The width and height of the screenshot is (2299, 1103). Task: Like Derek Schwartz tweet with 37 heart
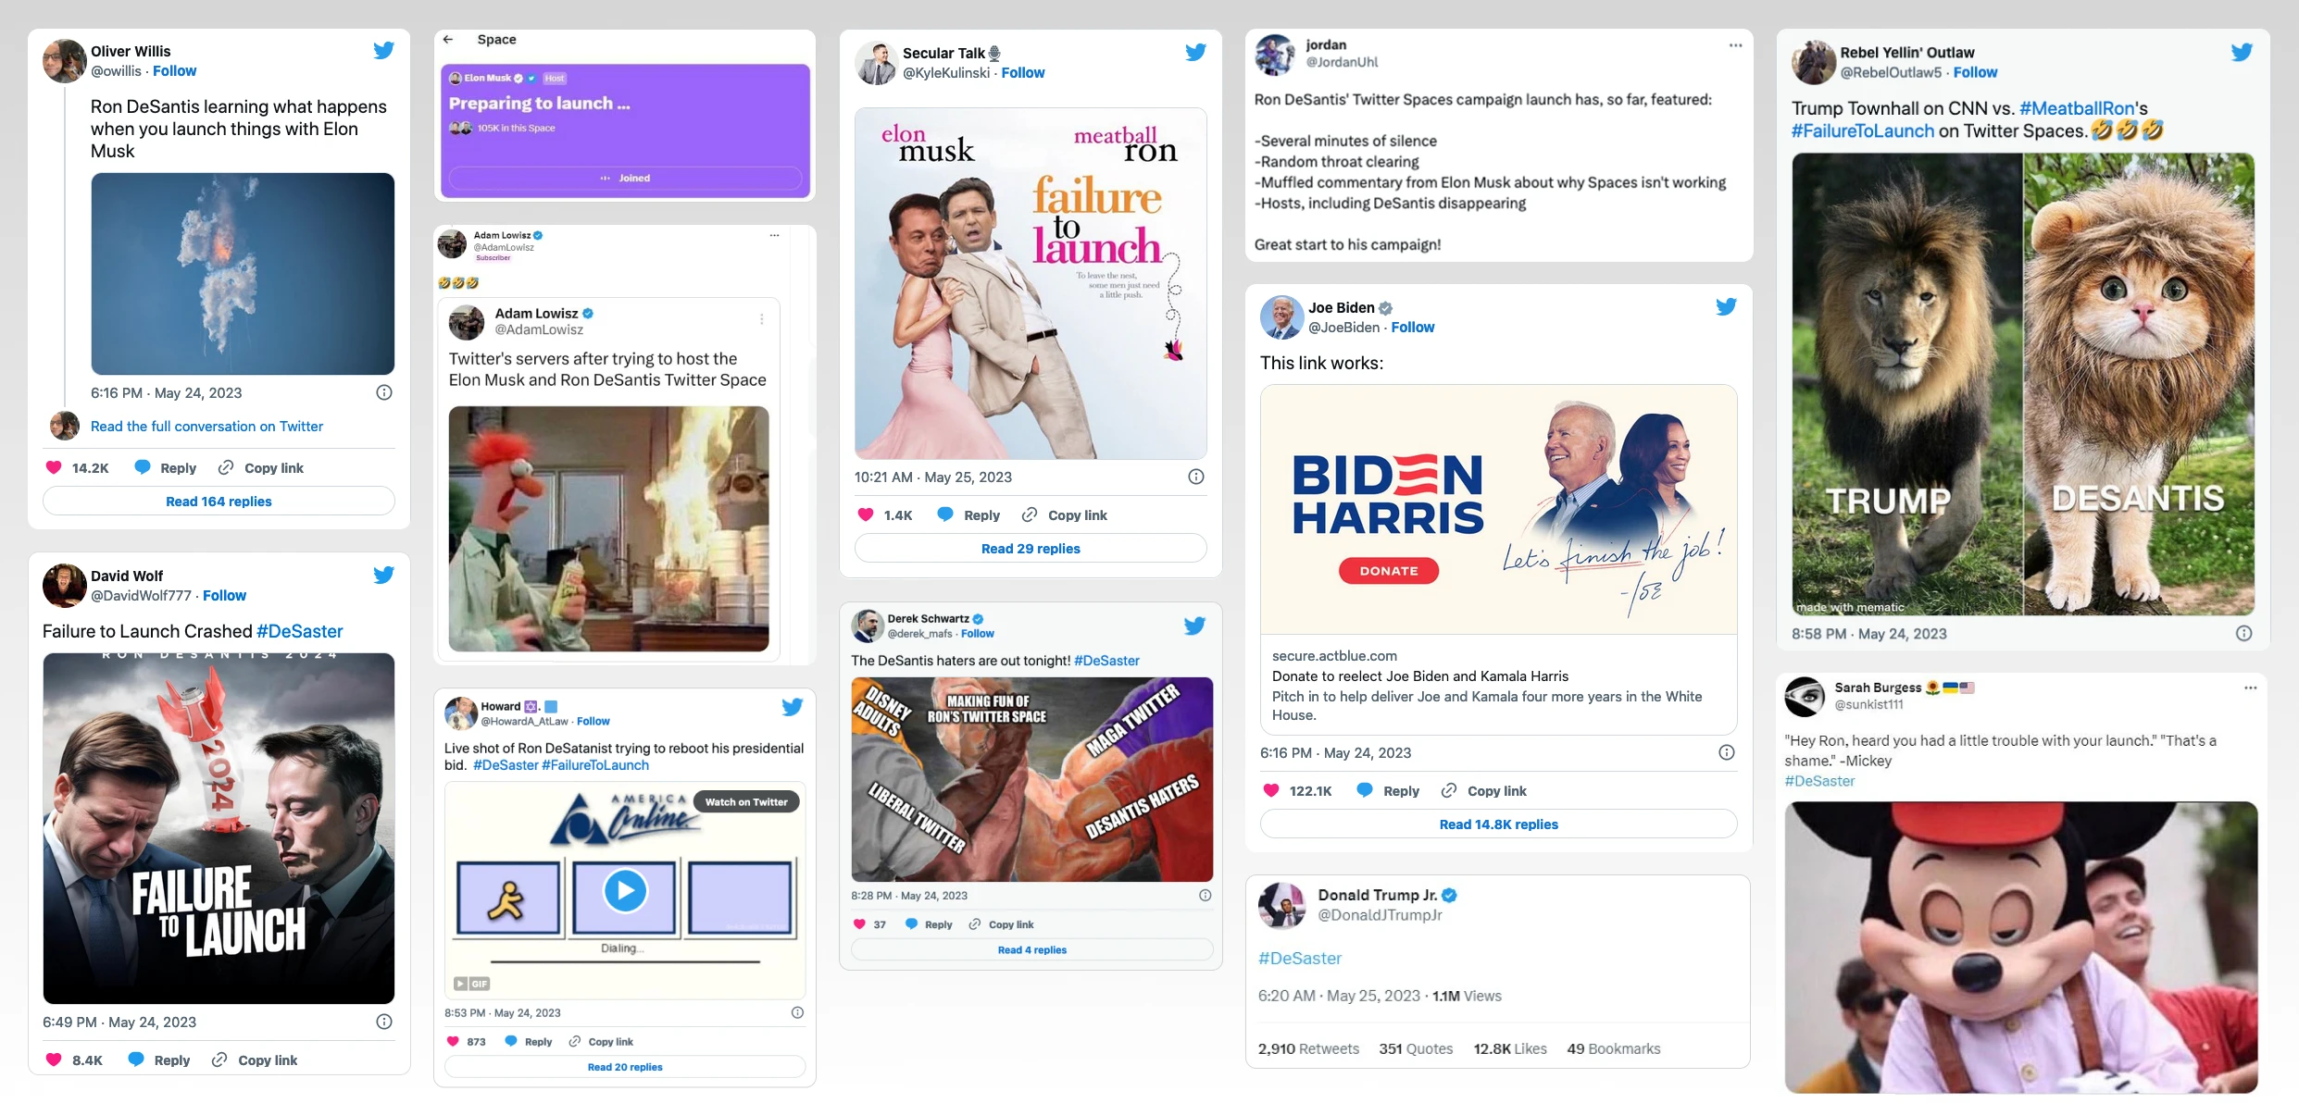tap(859, 923)
